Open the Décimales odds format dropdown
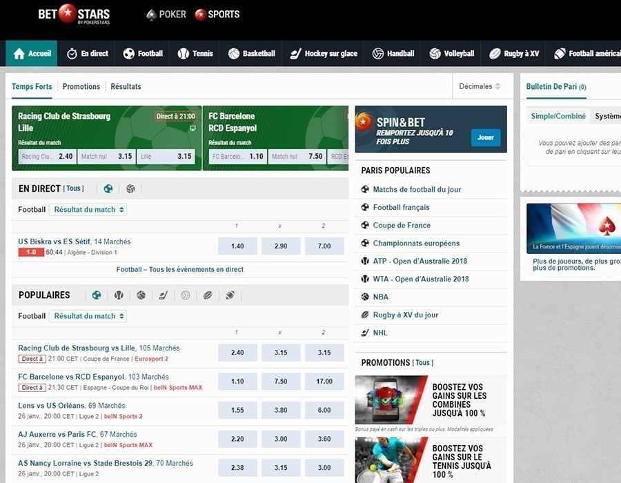Screen dimensions: 621x483 [x=480, y=86]
